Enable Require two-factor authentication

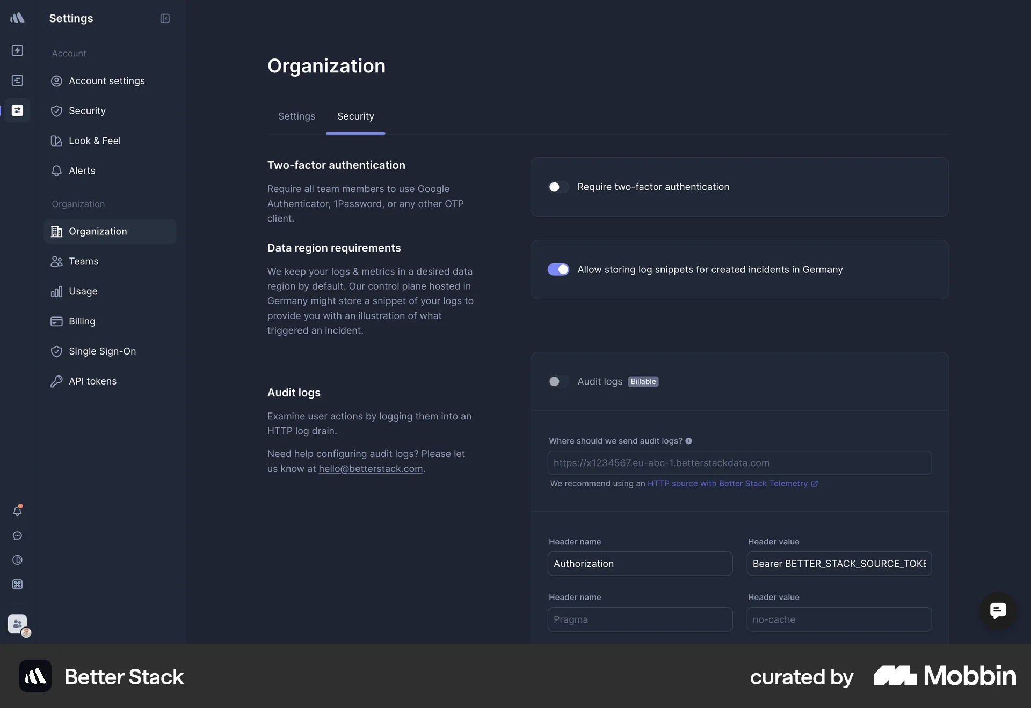(x=558, y=187)
